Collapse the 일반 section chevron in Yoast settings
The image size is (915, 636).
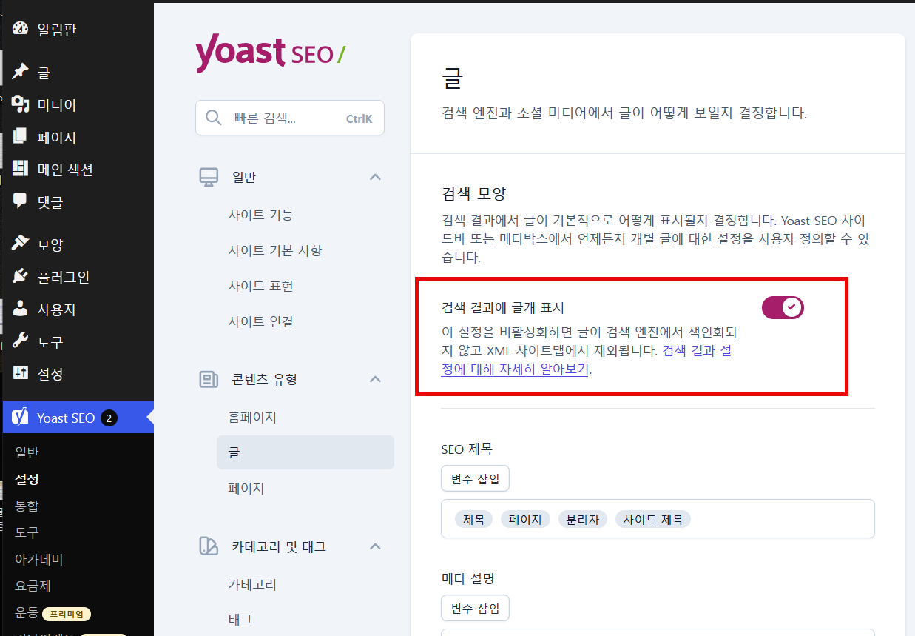[375, 177]
